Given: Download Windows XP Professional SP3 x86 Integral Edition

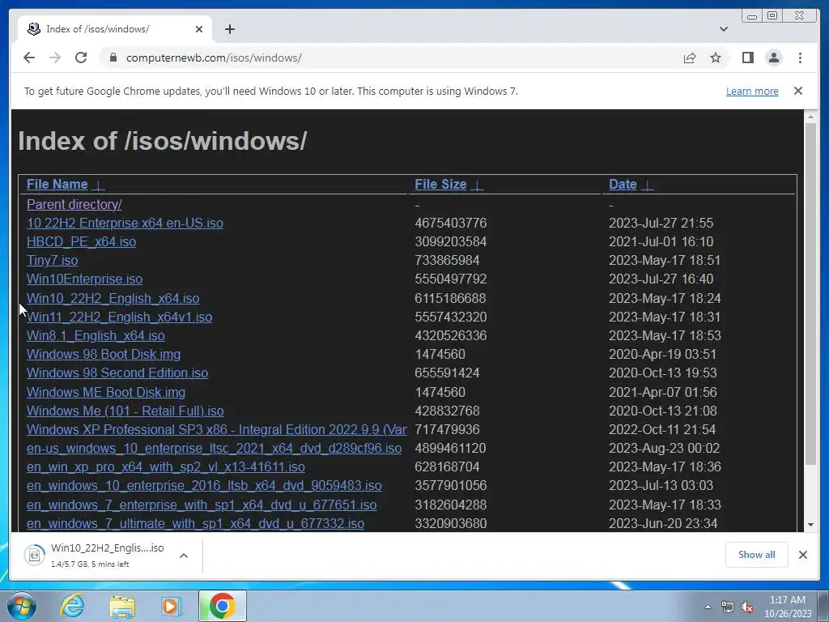Looking at the screenshot, I should tap(217, 429).
